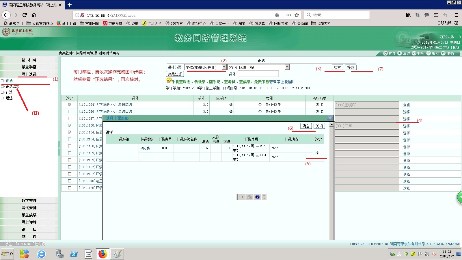Check the 英语口语 course checkbox
Viewport: 462px width, 260px height.
(70, 112)
